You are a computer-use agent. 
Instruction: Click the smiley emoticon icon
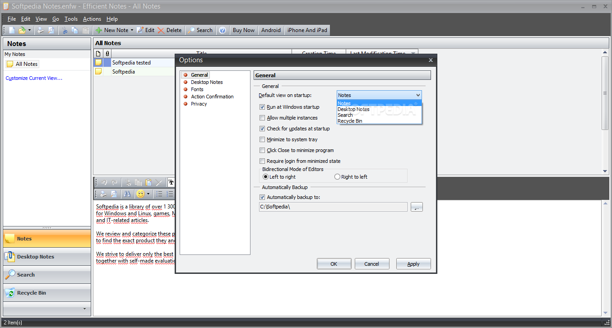click(140, 194)
